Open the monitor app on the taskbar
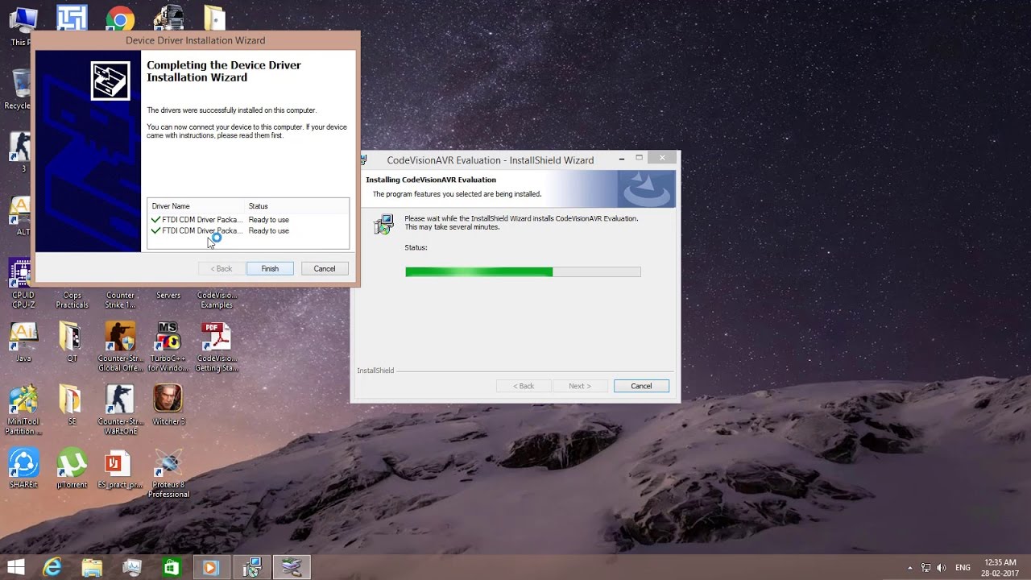This screenshot has width=1031, height=580. click(x=132, y=567)
